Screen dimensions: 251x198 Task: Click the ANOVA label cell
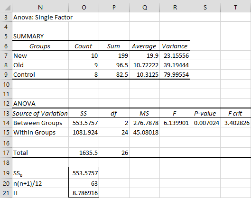pyautogui.click(x=40, y=103)
